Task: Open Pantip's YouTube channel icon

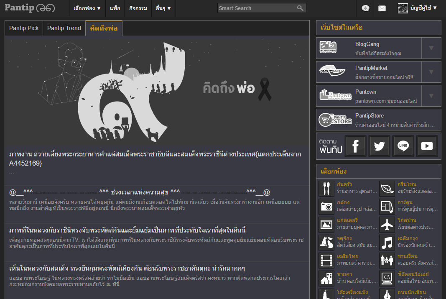Action: pyautogui.click(x=427, y=146)
